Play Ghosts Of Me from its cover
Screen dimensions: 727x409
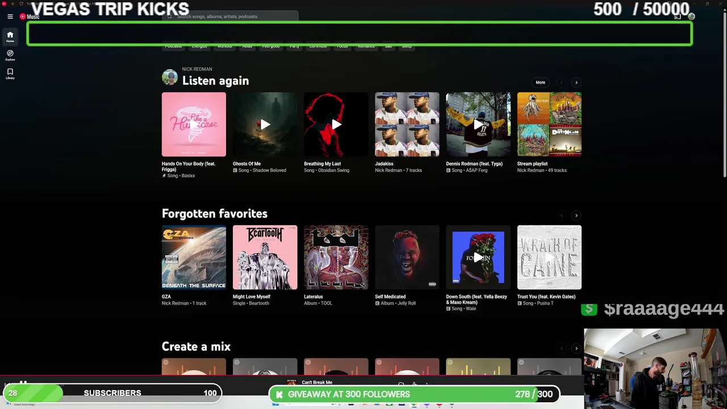point(265,124)
